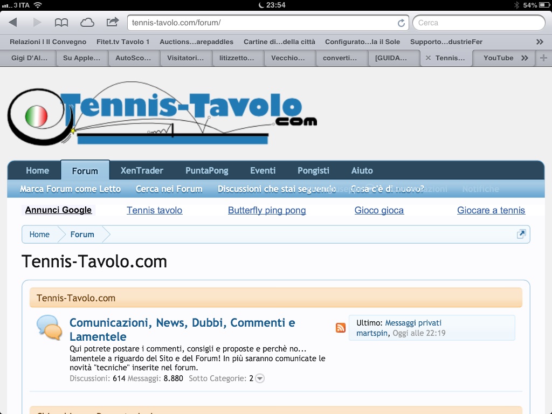The image size is (552, 414).
Task: Tap the Safari forward arrow
Action: coord(37,23)
